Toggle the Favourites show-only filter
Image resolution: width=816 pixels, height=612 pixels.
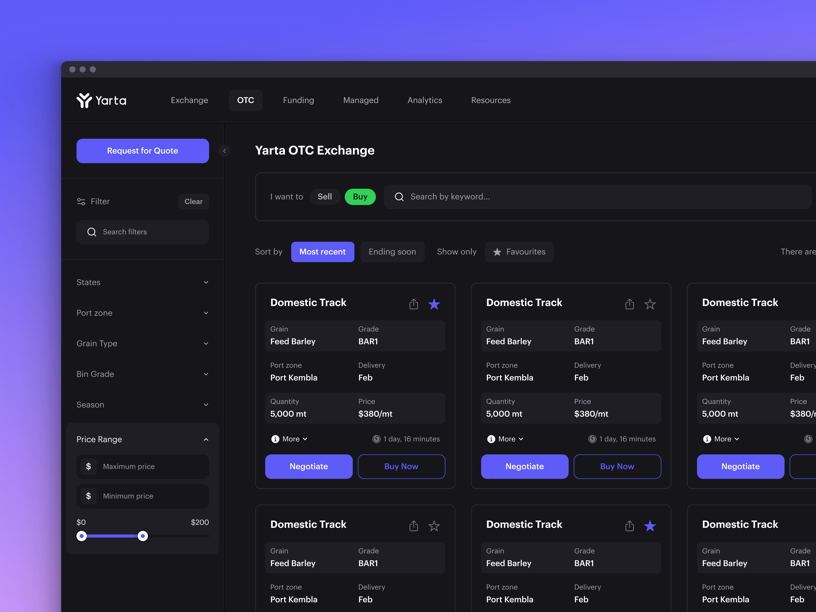[x=519, y=252]
